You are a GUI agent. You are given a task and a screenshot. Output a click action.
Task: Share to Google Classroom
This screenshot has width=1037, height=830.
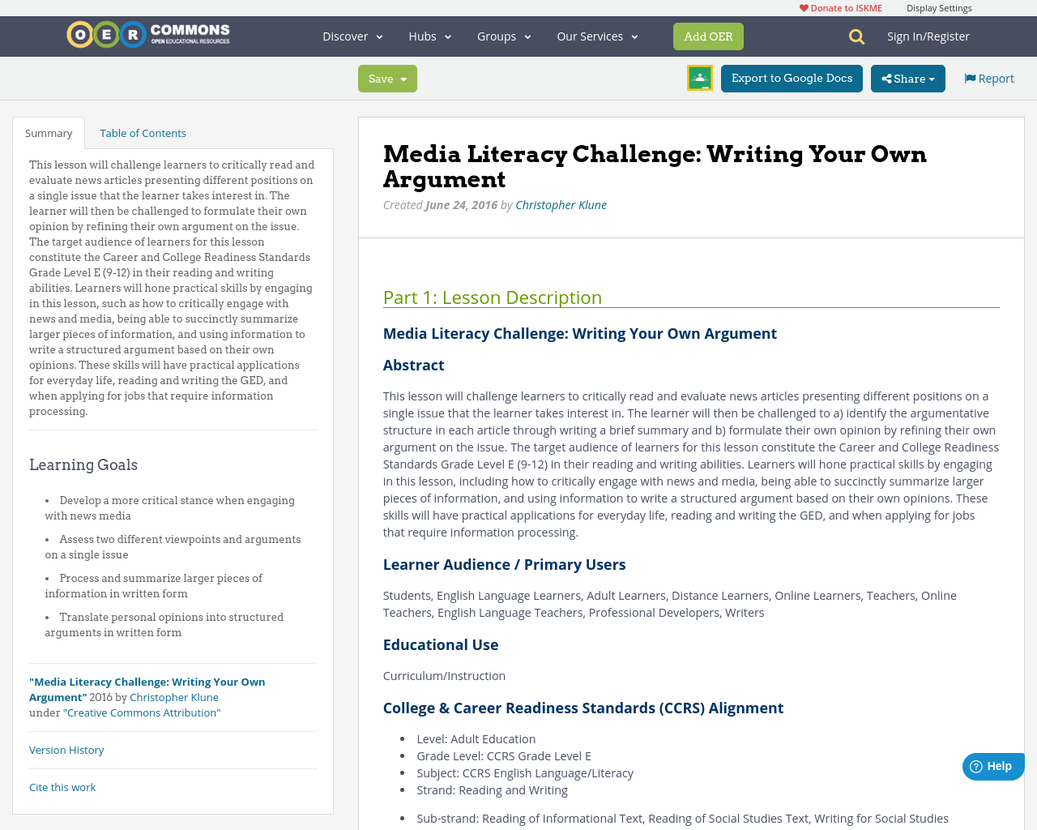point(698,77)
